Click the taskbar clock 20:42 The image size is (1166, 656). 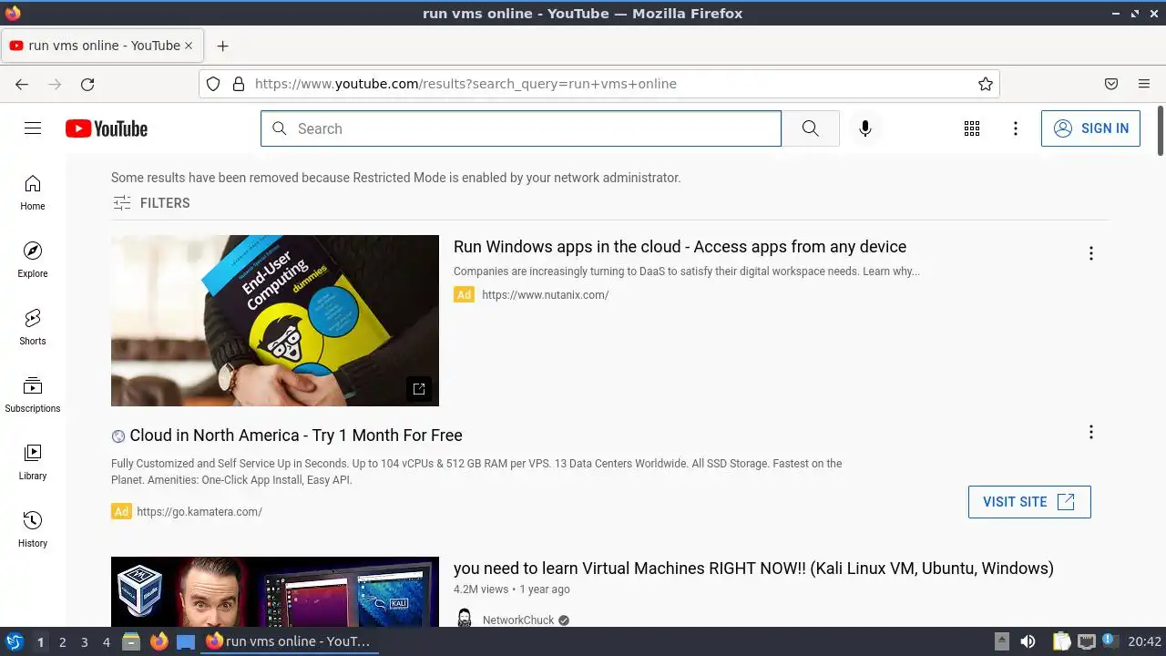(1145, 642)
